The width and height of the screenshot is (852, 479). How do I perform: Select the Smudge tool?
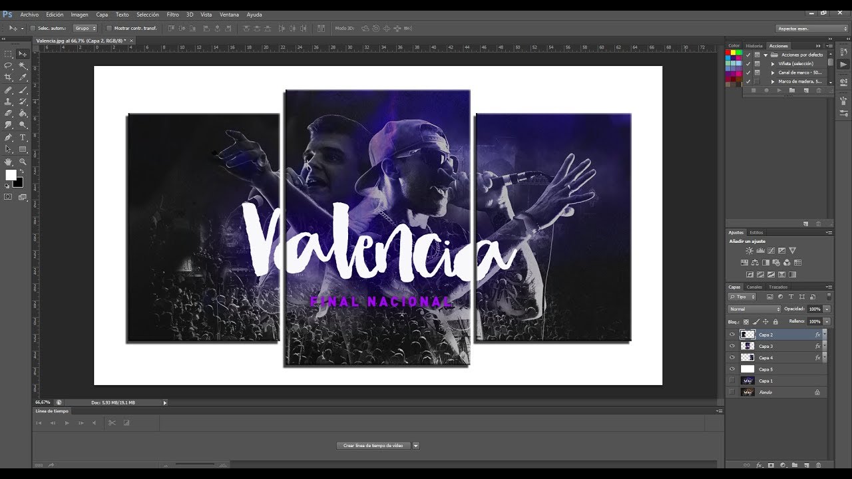[x=8, y=124]
